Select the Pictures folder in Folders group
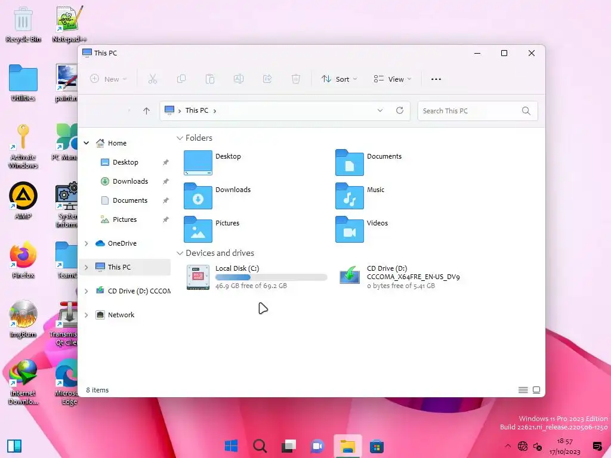Image resolution: width=611 pixels, height=458 pixels. (212, 230)
